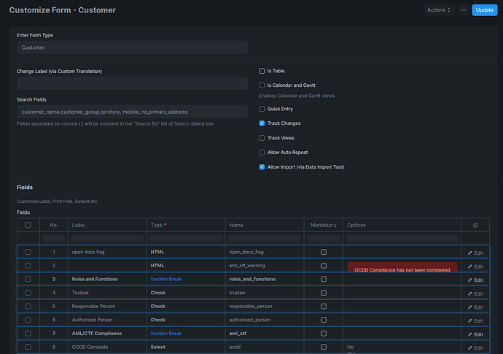
Task: Select row 1 open docs flag checkbox
Action: pos(28,252)
